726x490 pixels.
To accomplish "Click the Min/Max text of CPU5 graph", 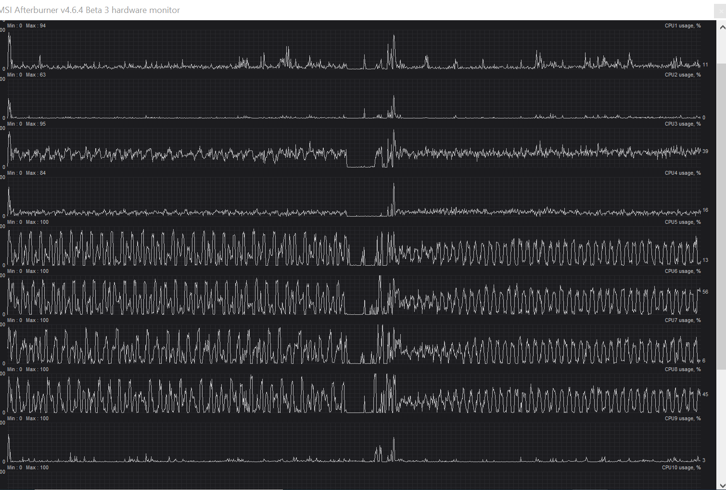I will (28, 222).
